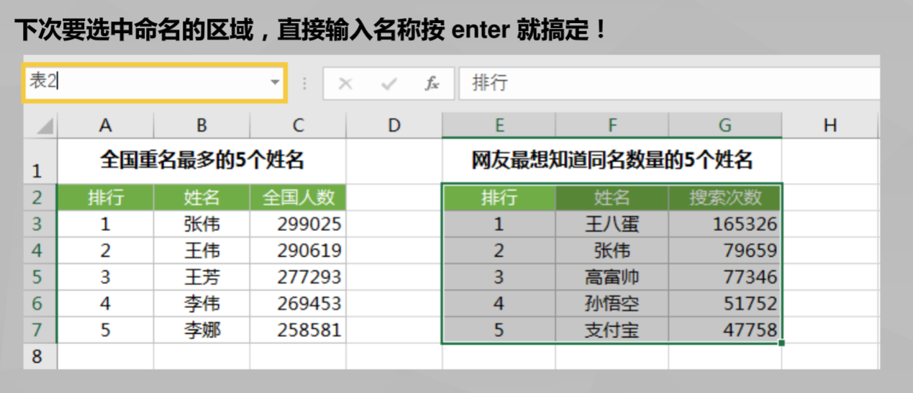The image size is (913, 393).
Task: Select row 4 header
Action: (x=40, y=250)
